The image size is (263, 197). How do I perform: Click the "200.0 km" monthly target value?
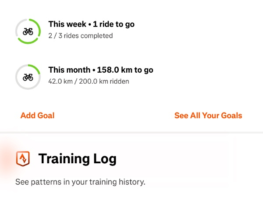tap(94, 81)
